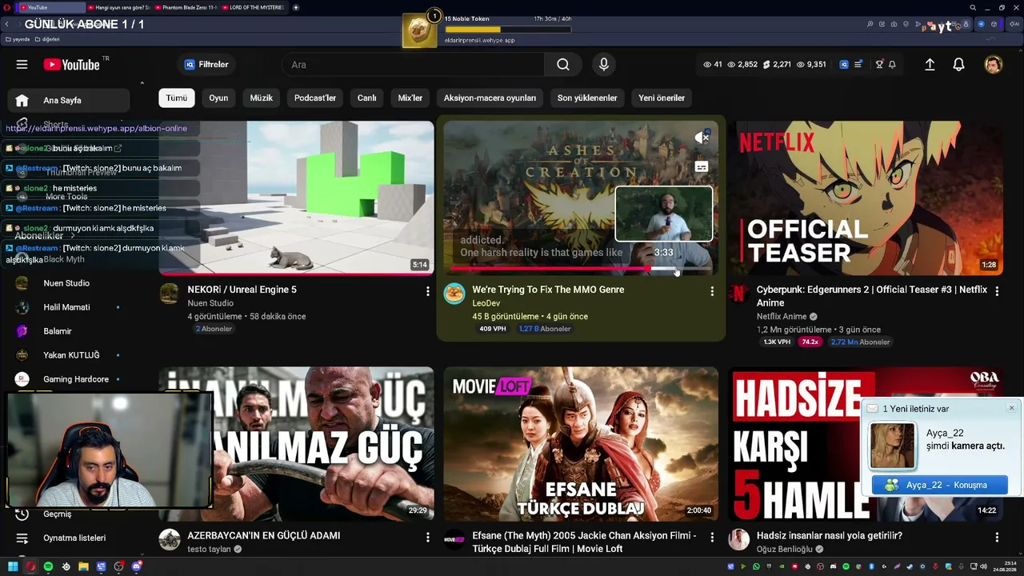Open the Opera GX taskbar icon
The height and width of the screenshot is (576, 1024).
pyautogui.click(x=30, y=567)
